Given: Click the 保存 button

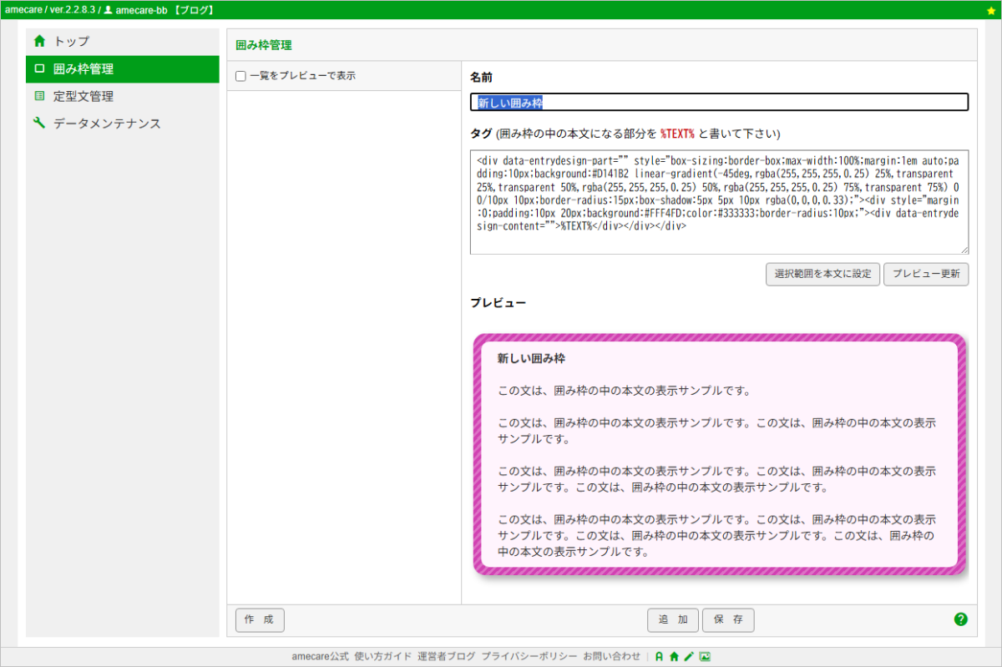Looking at the screenshot, I should point(728,620).
